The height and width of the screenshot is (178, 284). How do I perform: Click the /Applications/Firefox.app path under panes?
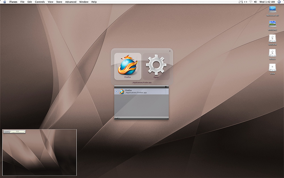142,83
